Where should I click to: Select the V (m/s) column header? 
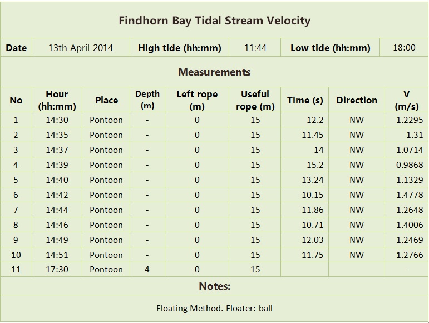coord(406,100)
